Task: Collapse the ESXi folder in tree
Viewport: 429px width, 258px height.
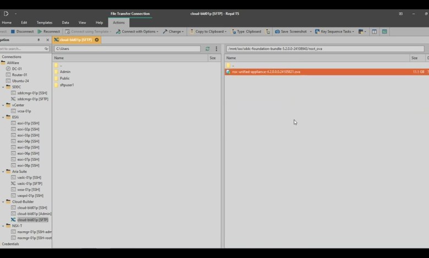Action: (3, 117)
